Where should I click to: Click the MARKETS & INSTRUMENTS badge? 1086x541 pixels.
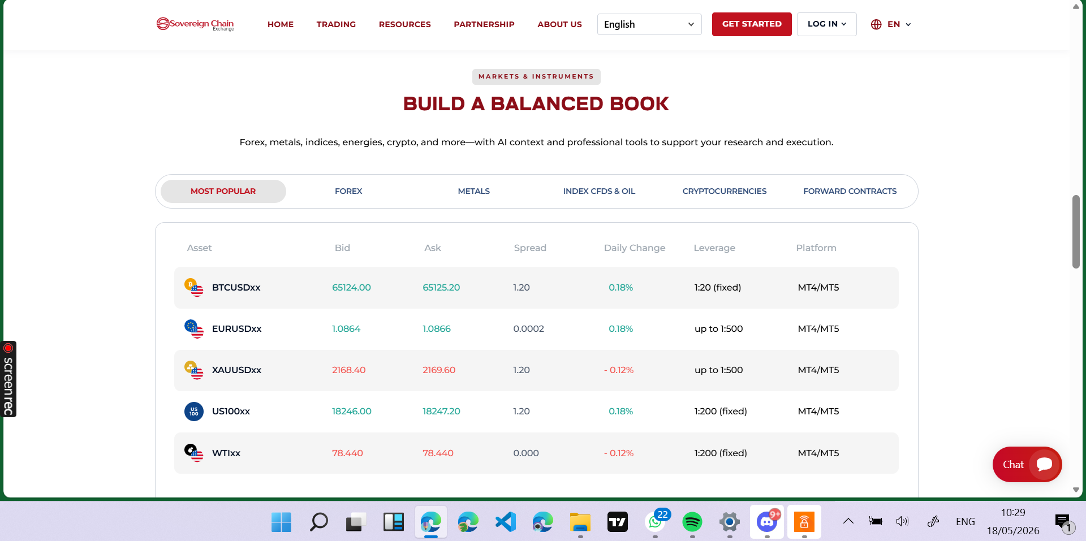pyautogui.click(x=536, y=76)
